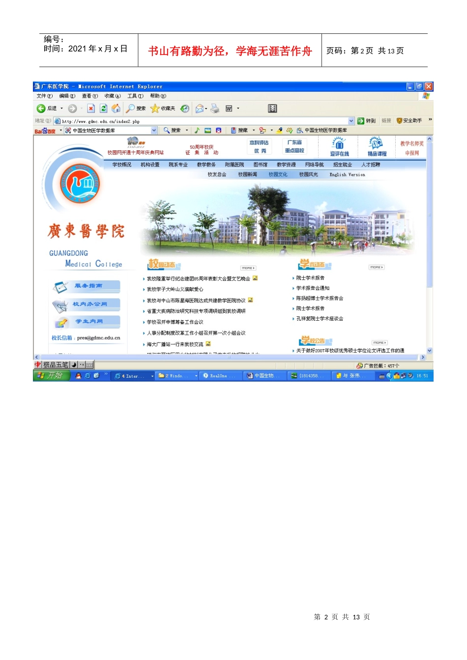Screen dimensions: 467x660
Task: Click the horizontal scrollbar thumb
Action: [x=230, y=357]
